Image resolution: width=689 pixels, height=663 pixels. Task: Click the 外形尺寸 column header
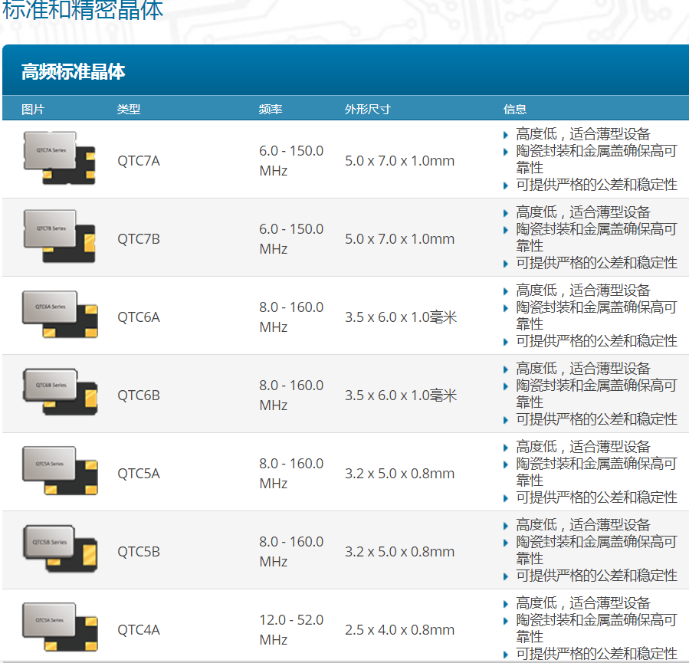(x=368, y=110)
